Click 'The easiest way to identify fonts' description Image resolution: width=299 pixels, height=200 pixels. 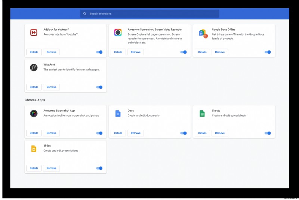(71, 70)
